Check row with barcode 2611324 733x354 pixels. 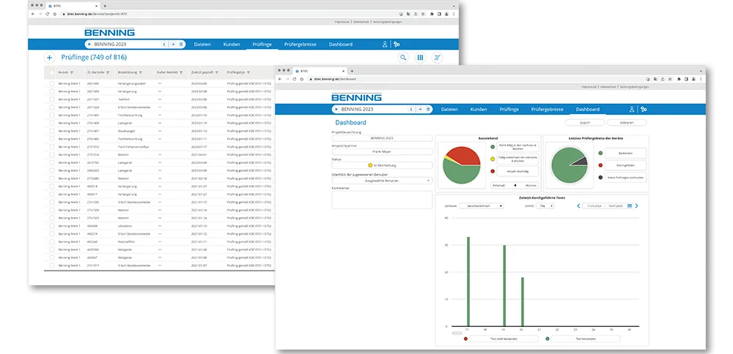pos(51,108)
